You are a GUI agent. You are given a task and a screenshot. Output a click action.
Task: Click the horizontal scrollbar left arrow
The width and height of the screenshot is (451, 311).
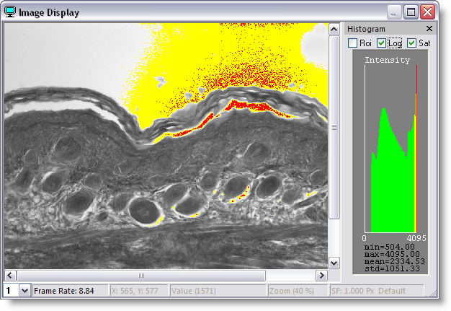[10, 276]
